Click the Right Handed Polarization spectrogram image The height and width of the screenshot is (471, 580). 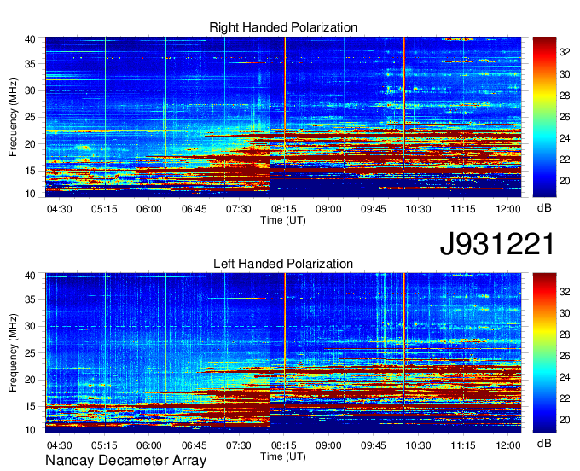pos(283,117)
